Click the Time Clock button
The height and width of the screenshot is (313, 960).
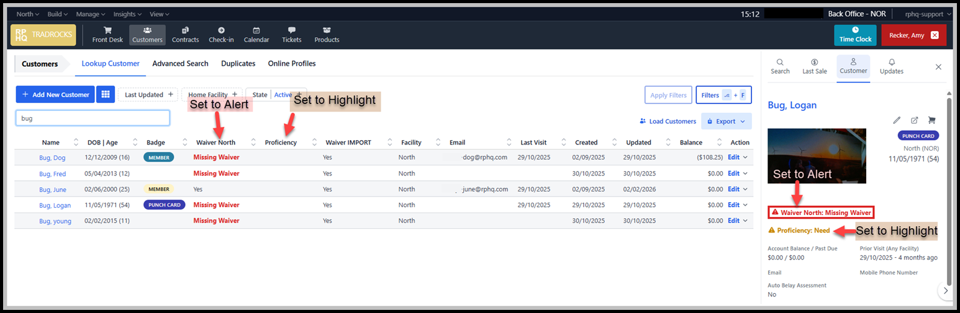pos(855,35)
